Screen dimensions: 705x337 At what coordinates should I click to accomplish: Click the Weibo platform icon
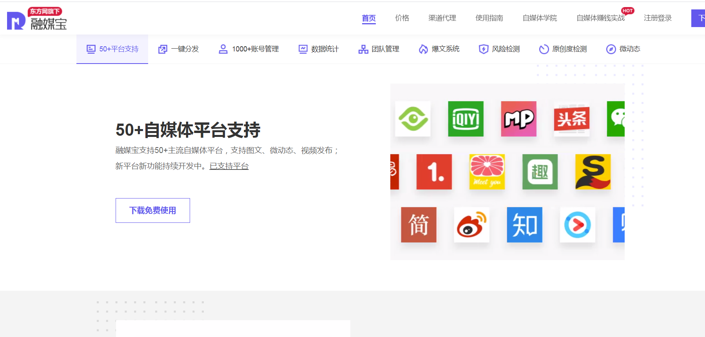point(472,225)
